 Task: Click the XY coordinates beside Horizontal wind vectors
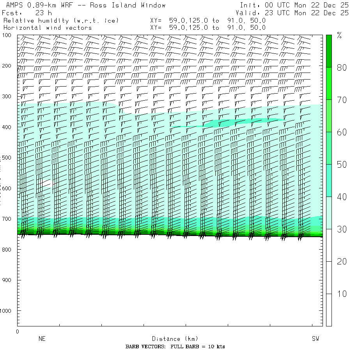(208, 28)
